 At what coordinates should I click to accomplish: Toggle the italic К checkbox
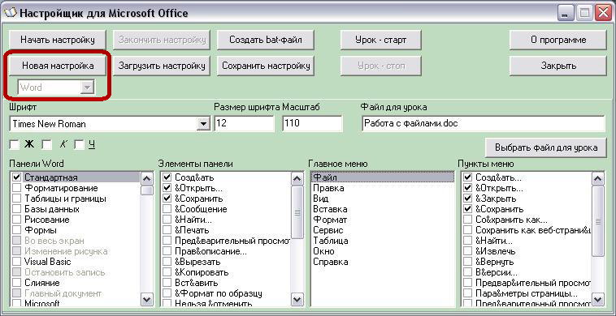(x=47, y=145)
